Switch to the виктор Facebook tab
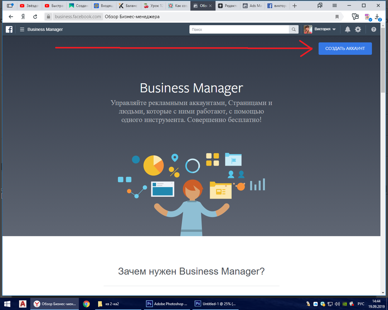 pyautogui.click(x=277, y=5)
